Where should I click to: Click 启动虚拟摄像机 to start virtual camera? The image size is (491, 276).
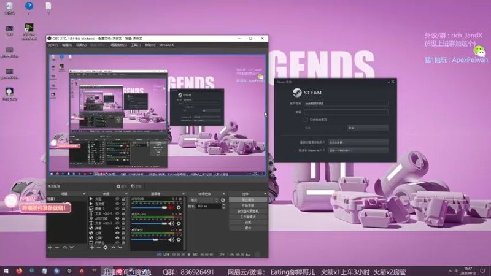click(248, 211)
